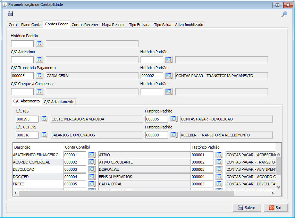Click the key icon at top right
The height and width of the screenshot is (218, 295).
(284, 14)
